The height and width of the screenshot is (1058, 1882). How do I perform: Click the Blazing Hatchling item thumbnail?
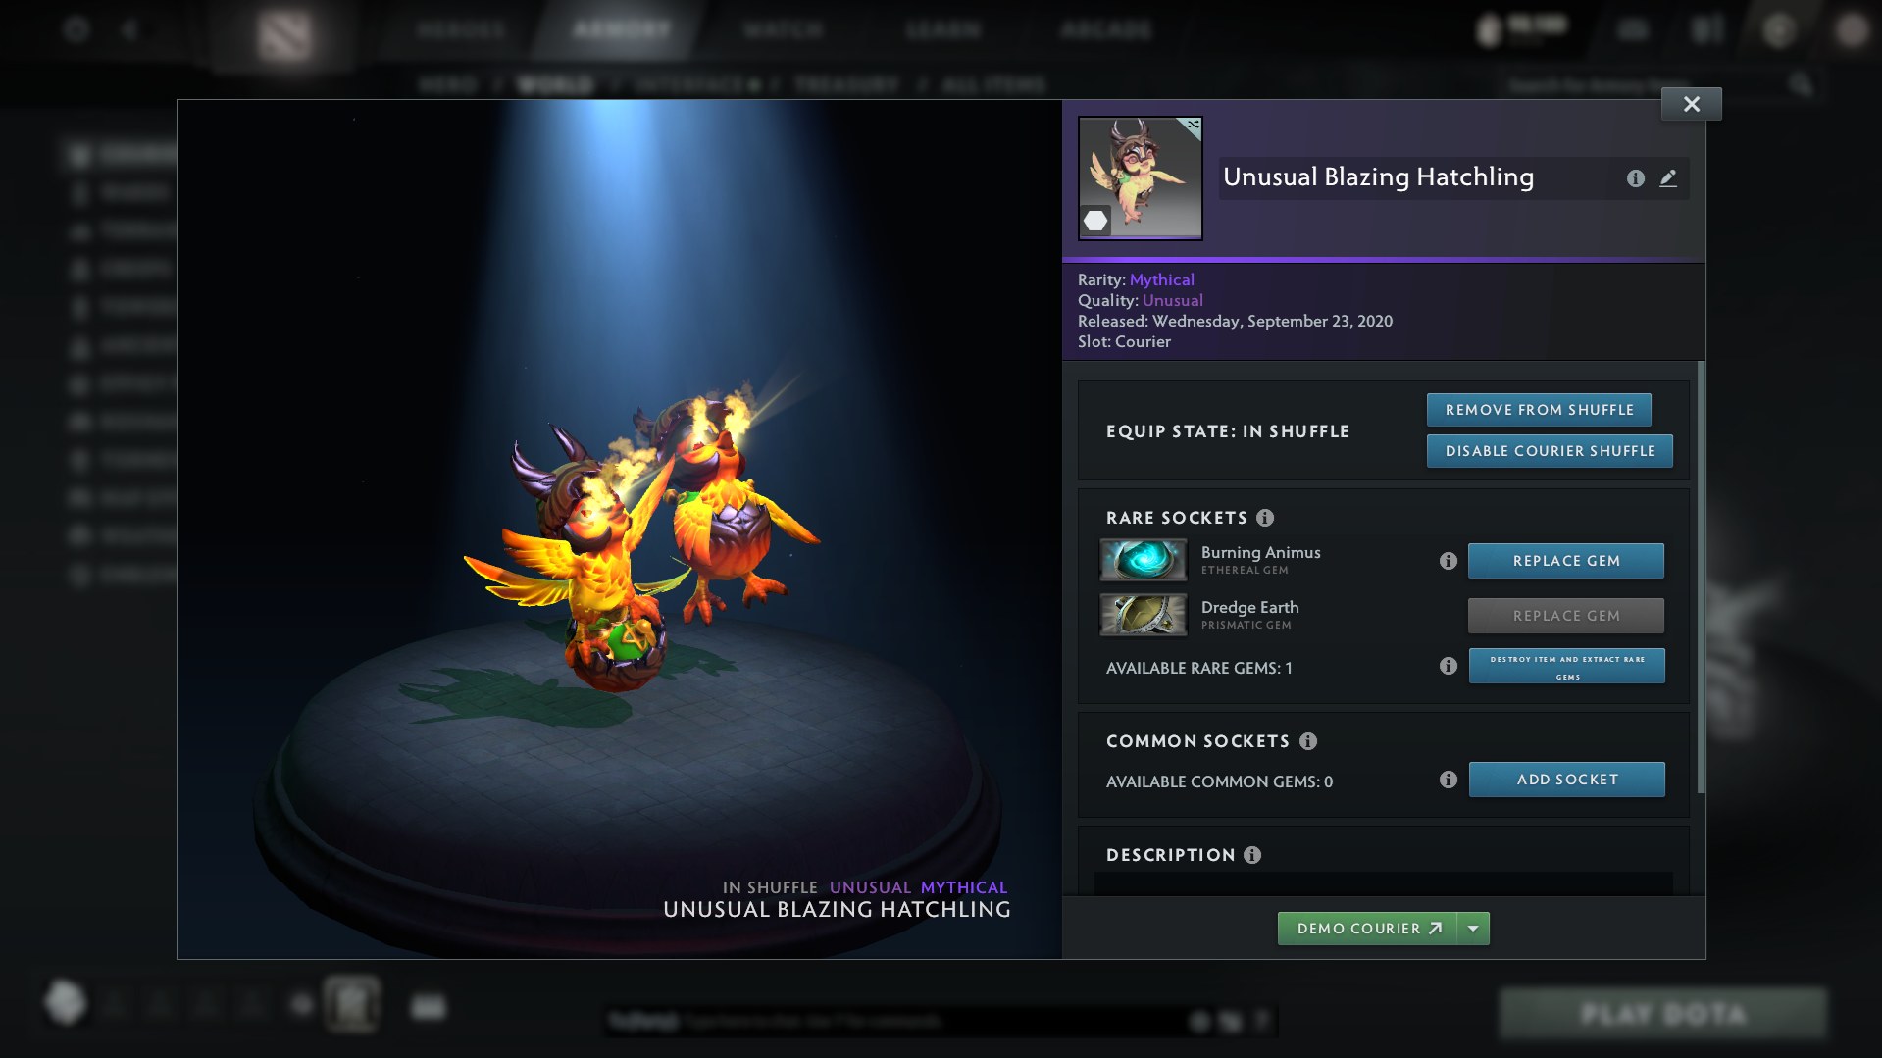tap(1141, 178)
